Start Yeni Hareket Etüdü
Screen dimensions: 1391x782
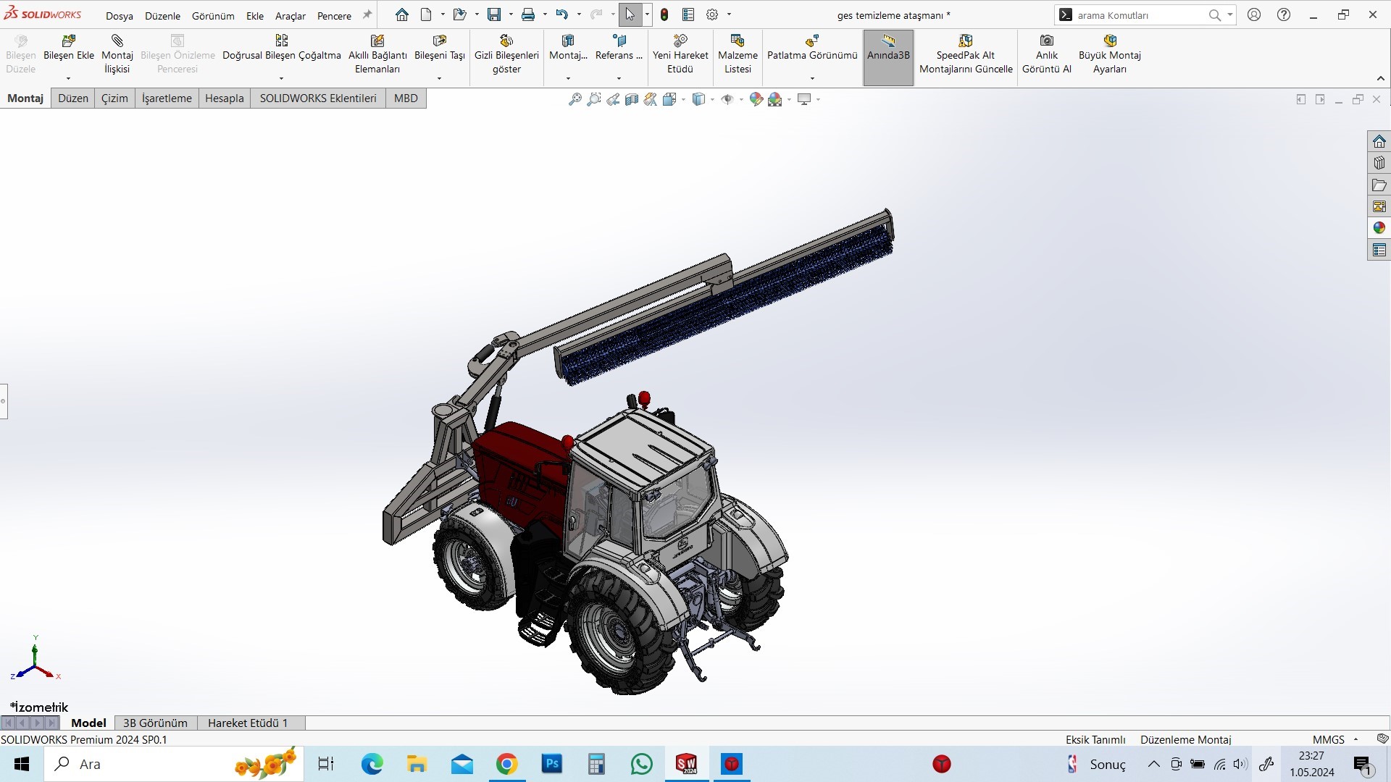(680, 55)
